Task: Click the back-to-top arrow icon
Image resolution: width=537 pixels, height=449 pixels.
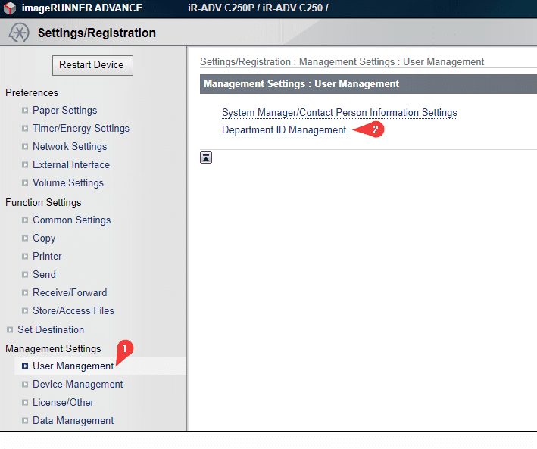Action: 206,157
